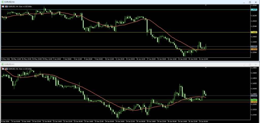The image size is (260, 123).
Task: Open the Depth of Market icon on the H1 chart
Action: (x=7, y=69)
